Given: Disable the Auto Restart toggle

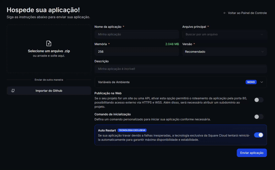Looking at the screenshot, I should (x=259, y=135).
